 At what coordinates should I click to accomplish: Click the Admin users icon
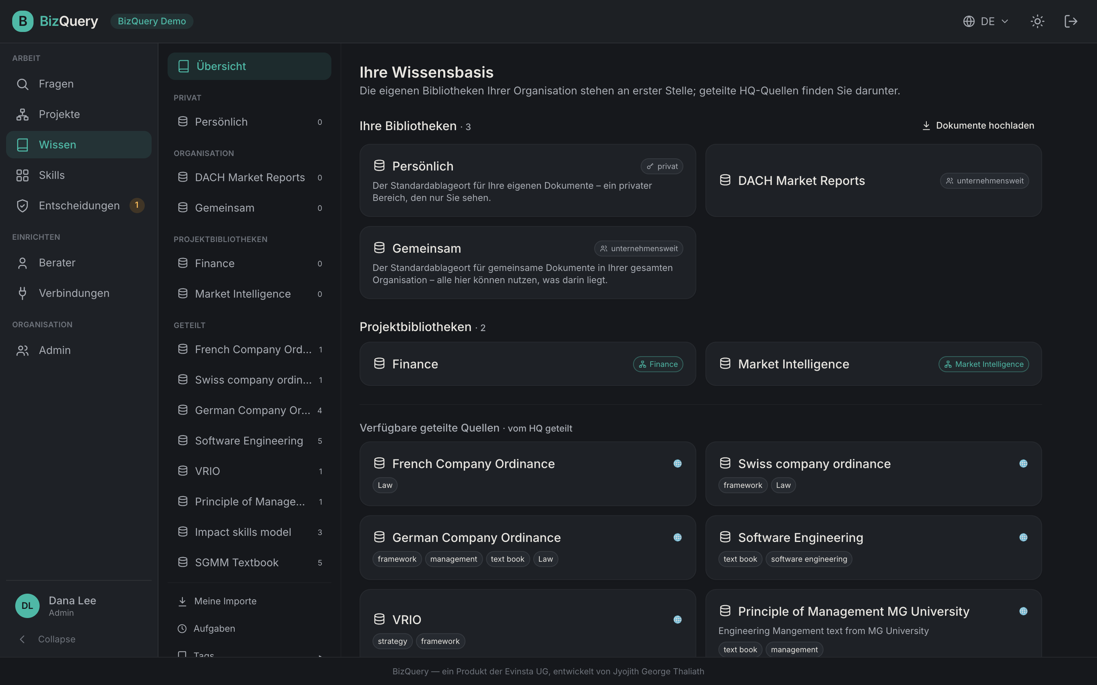tap(22, 350)
